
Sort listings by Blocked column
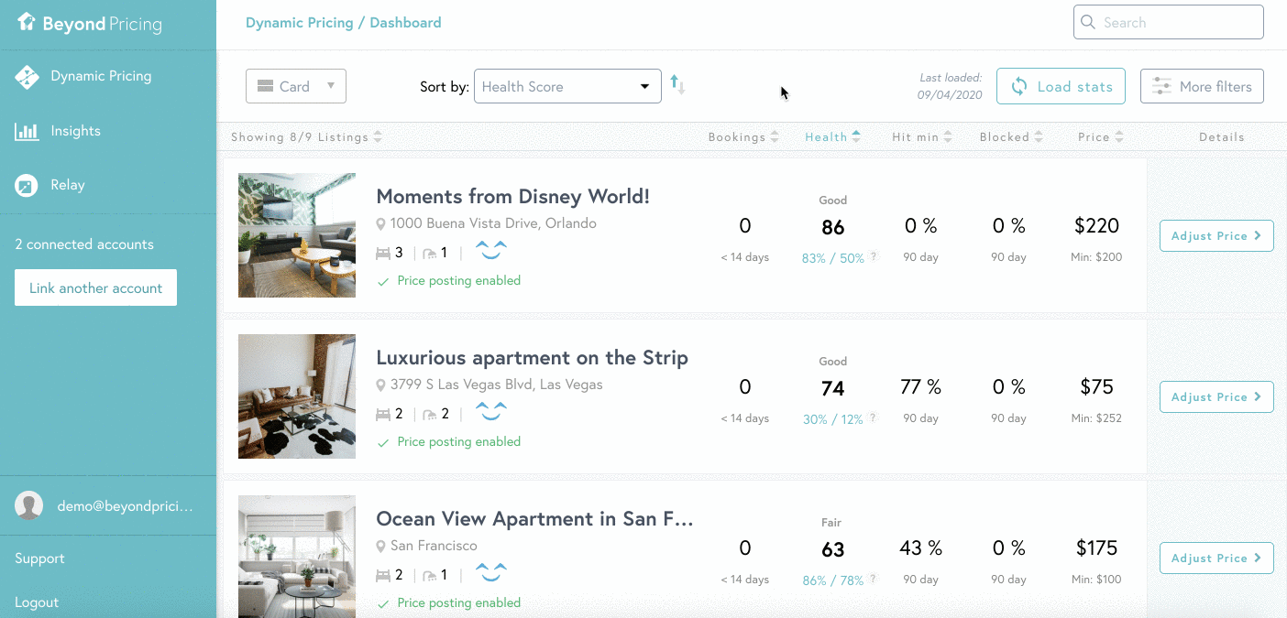tap(1011, 137)
